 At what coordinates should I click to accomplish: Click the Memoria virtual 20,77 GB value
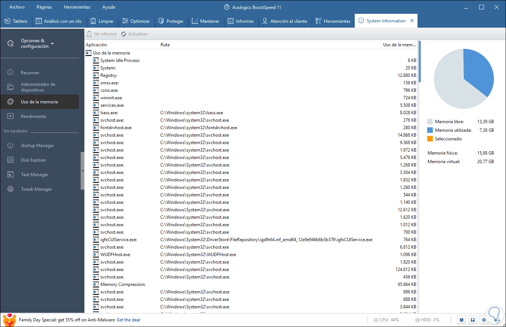tap(485, 162)
